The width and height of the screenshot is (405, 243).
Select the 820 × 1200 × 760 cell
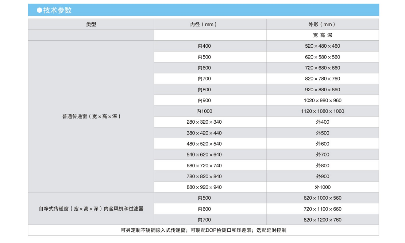323,220
